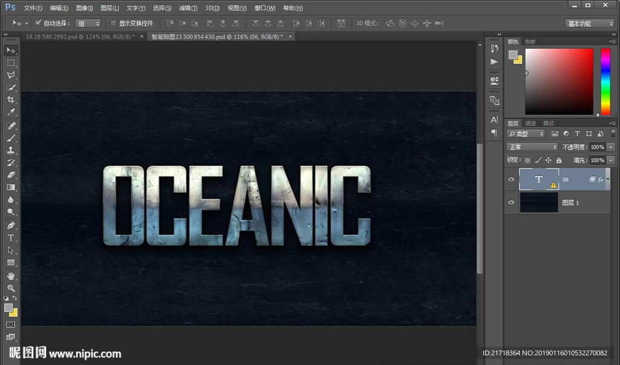Enable the auto-select checkbox

tap(38, 23)
